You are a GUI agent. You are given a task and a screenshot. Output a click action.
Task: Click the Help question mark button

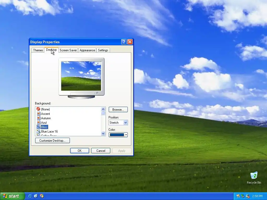[124, 42]
